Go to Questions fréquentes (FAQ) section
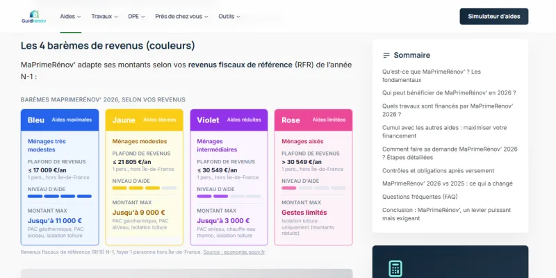 (x=420, y=197)
